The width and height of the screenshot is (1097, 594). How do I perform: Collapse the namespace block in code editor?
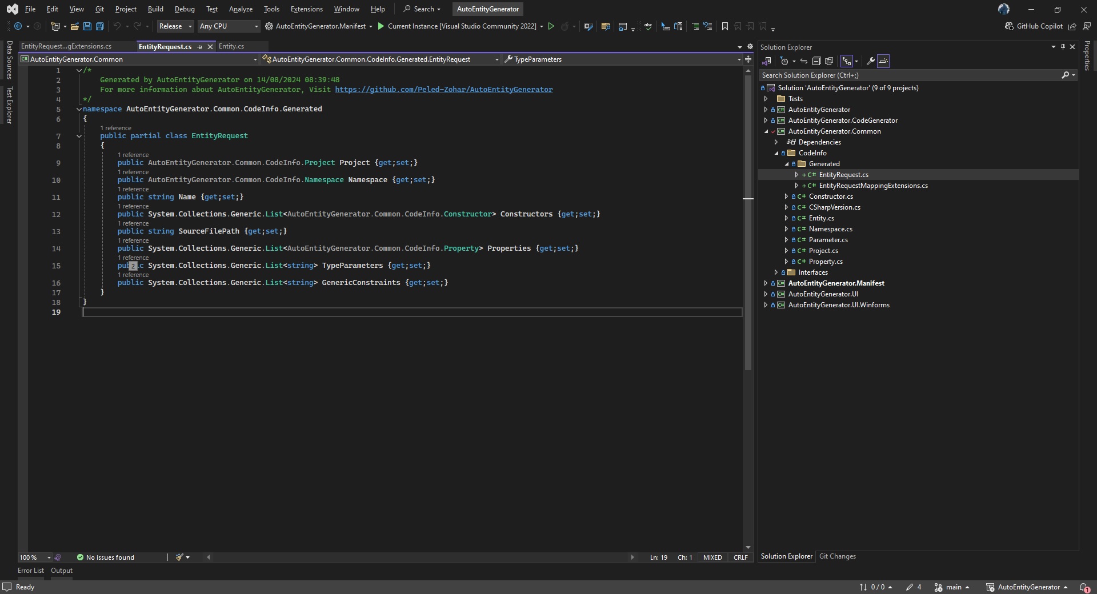(x=79, y=109)
